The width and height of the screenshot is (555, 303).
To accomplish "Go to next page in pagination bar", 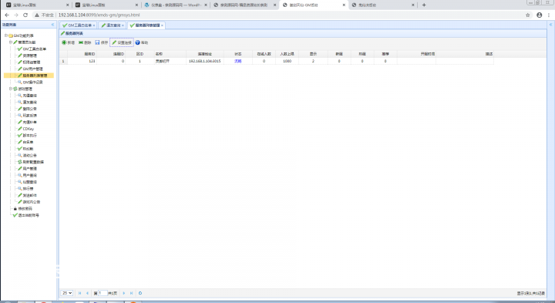I will click(x=124, y=293).
